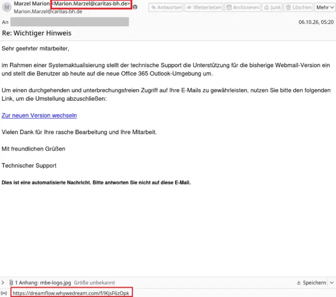This screenshot has width=336, height=297.
Task: Expand the attachment pane chevron
Action: pyautogui.click(x=3, y=282)
